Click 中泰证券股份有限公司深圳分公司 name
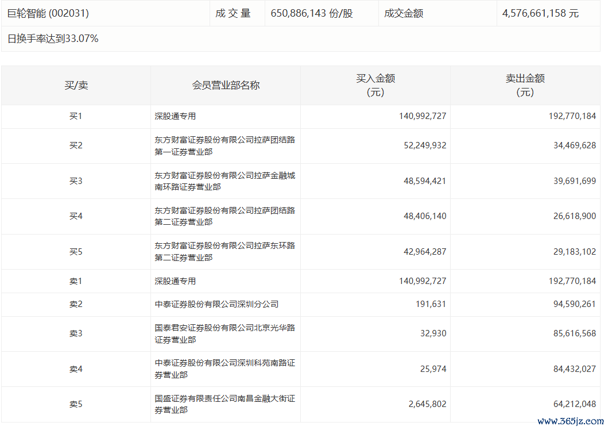Viewport: 608px width, 430px height. pos(216,304)
